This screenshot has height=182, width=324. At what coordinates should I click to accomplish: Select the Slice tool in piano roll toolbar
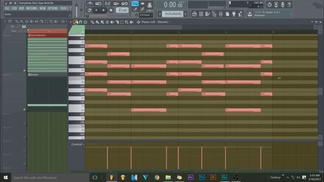117,22
